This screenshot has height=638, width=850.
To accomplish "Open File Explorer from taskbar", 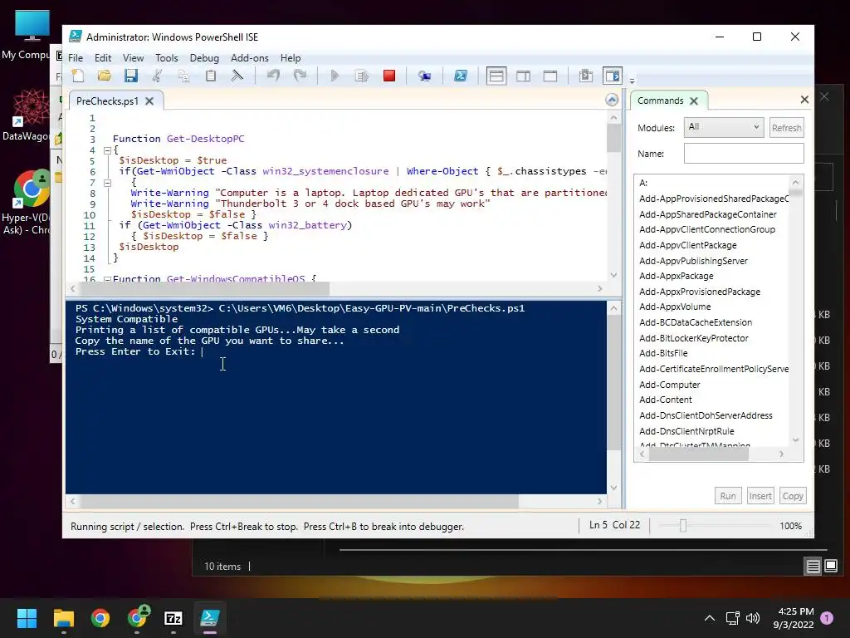I will tap(63, 618).
